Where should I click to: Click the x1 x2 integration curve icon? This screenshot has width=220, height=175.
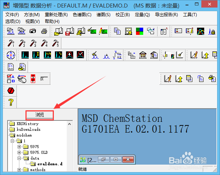coord(117,55)
